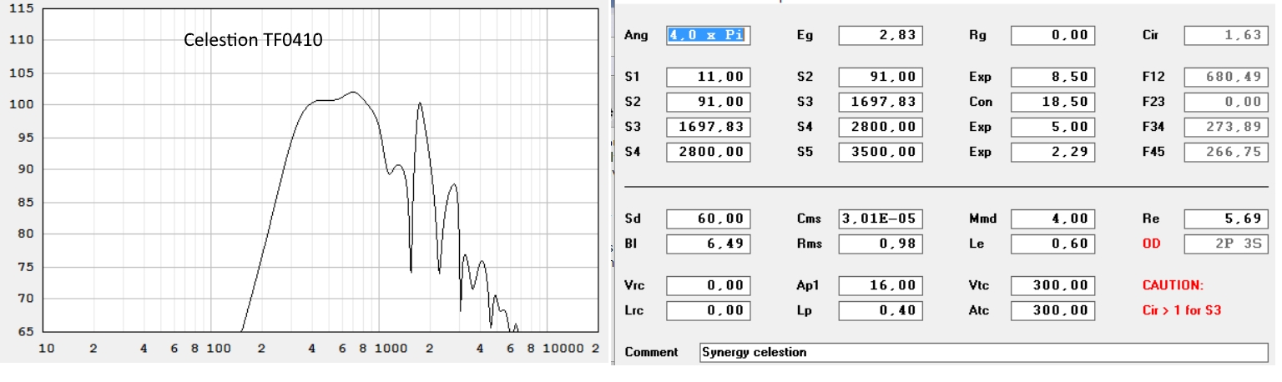Click the S3 field in the F23 row
This screenshot has width=1282, height=382.
click(x=881, y=102)
